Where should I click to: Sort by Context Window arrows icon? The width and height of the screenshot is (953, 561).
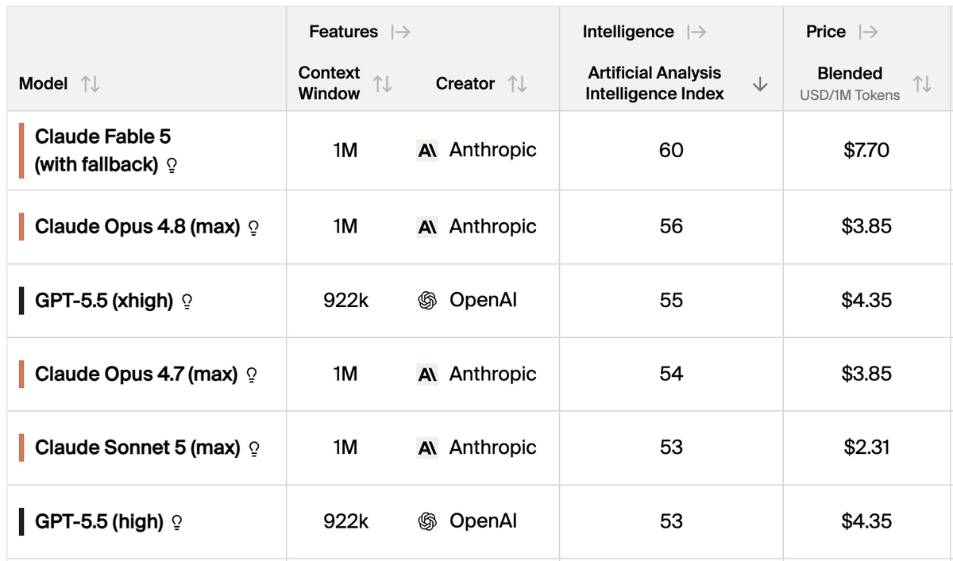382,83
